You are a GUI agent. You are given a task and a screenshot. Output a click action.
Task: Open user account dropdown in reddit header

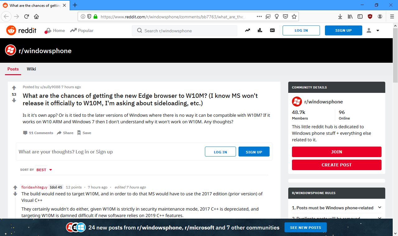coord(373,30)
